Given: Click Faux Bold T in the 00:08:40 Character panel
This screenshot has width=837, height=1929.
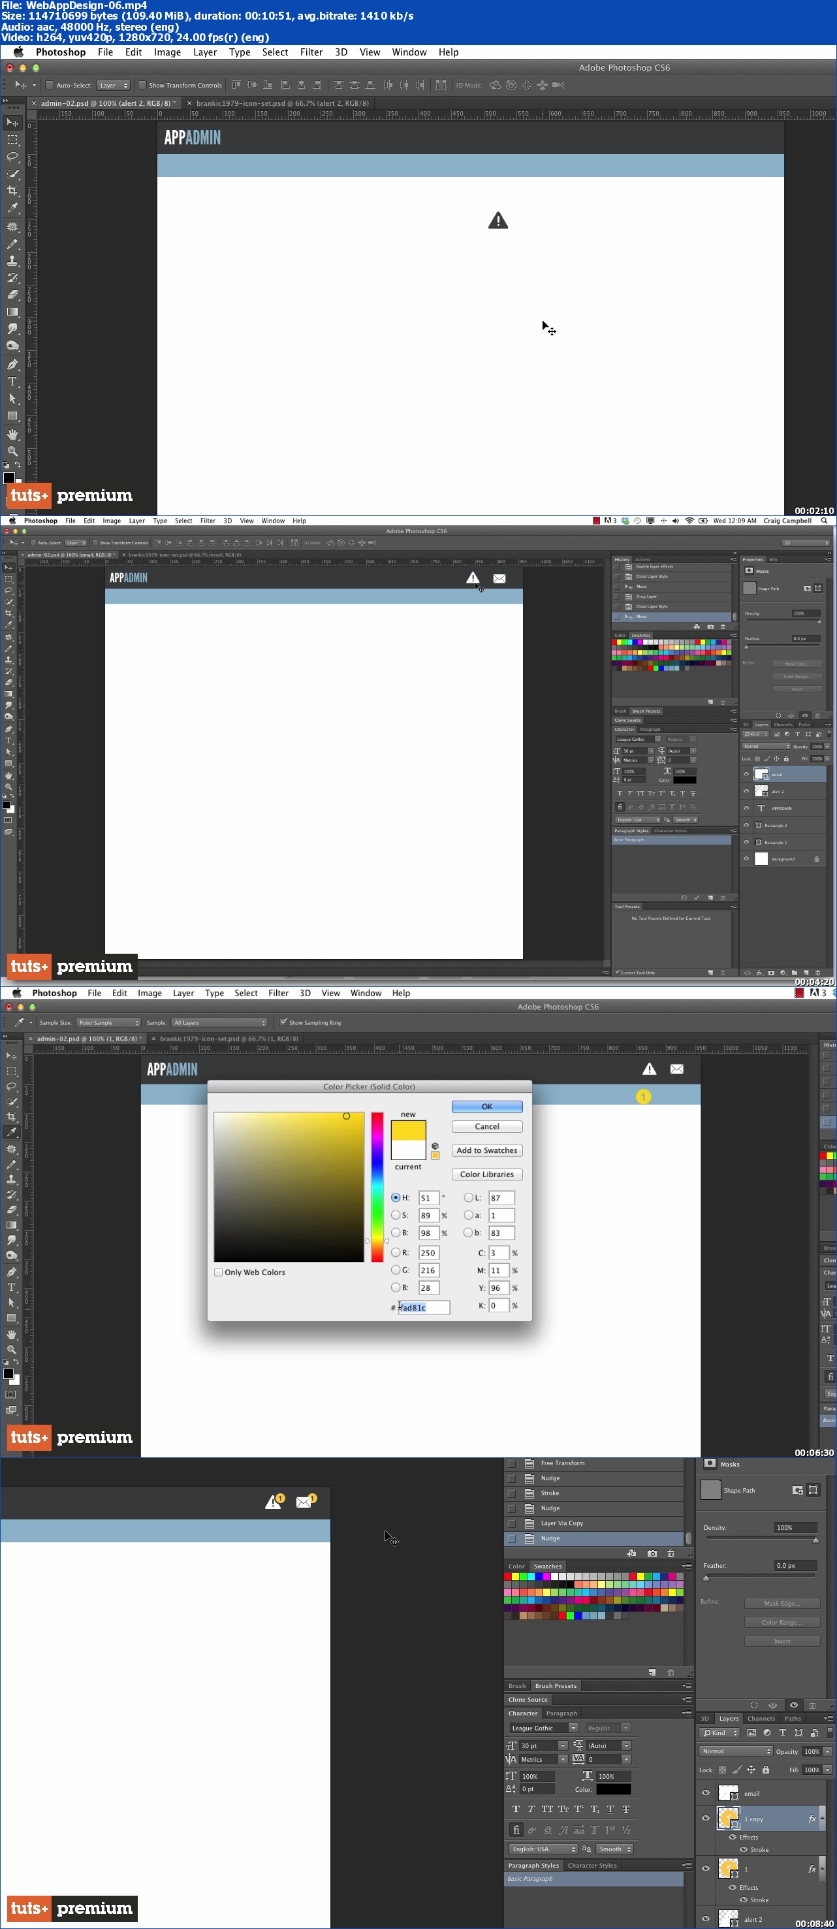Looking at the screenshot, I should 515,1809.
